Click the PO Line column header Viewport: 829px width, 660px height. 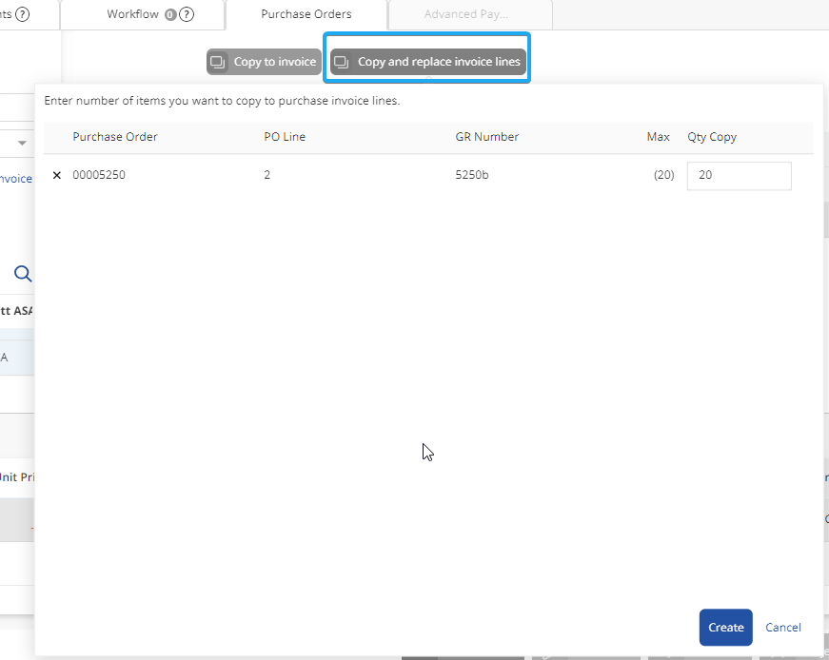[x=285, y=137]
